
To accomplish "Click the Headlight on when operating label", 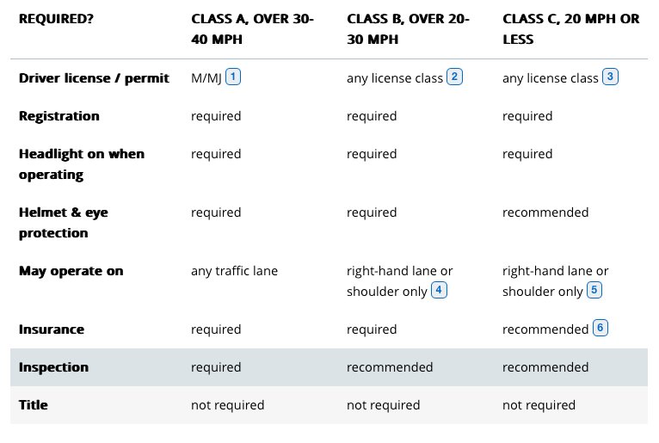I will pos(82,164).
